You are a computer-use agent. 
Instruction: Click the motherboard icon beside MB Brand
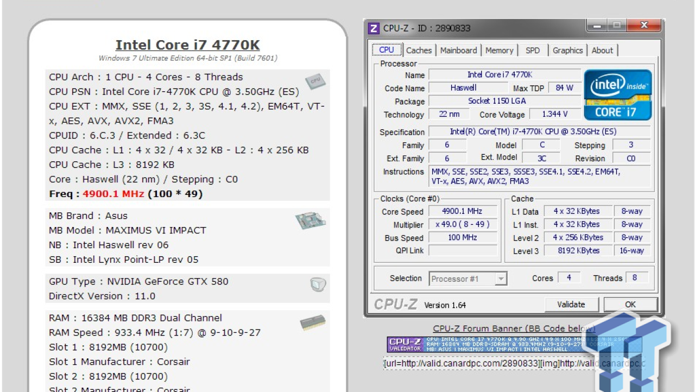(311, 220)
